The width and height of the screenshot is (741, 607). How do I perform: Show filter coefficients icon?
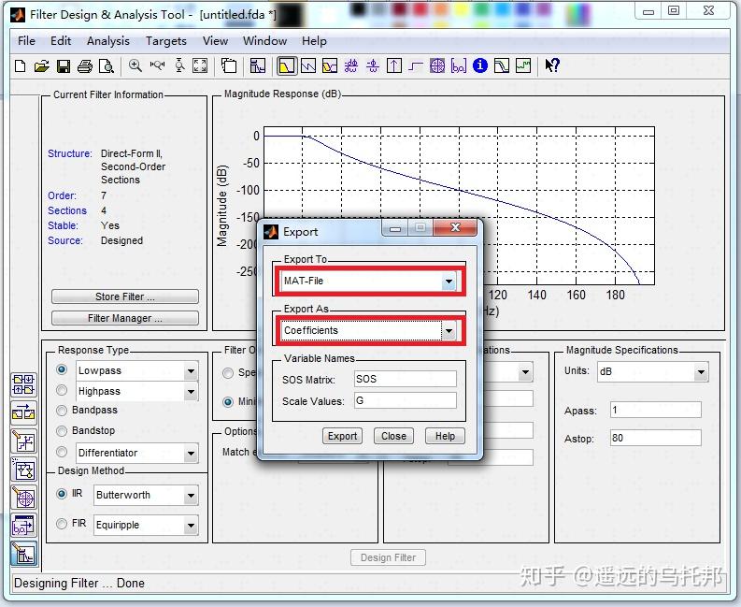pyautogui.click(x=459, y=65)
